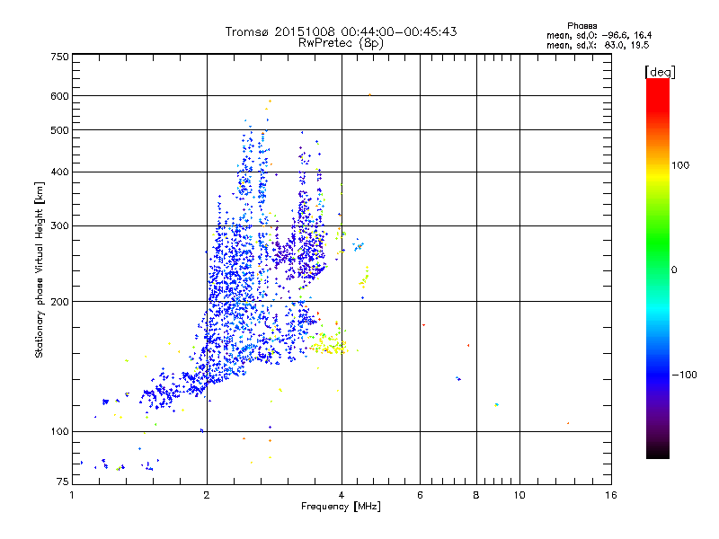Select the 'RwPretec (8p)' subtitle
The image size is (719, 539).
click(x=341, y=43)
